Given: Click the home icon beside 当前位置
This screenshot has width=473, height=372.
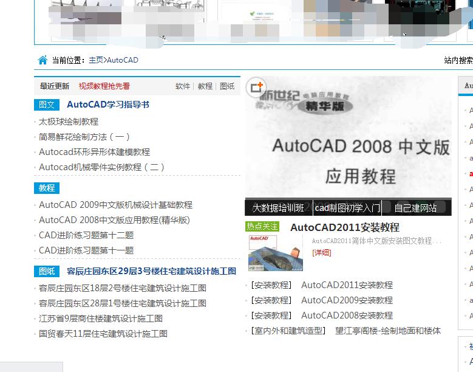Looking at the screenshot, I should tap(43, 60).
